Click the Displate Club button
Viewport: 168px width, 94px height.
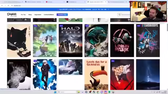pos(62,15)
